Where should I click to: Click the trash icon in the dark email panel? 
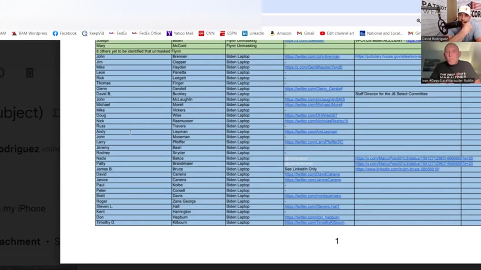click(x=30, y=73)
